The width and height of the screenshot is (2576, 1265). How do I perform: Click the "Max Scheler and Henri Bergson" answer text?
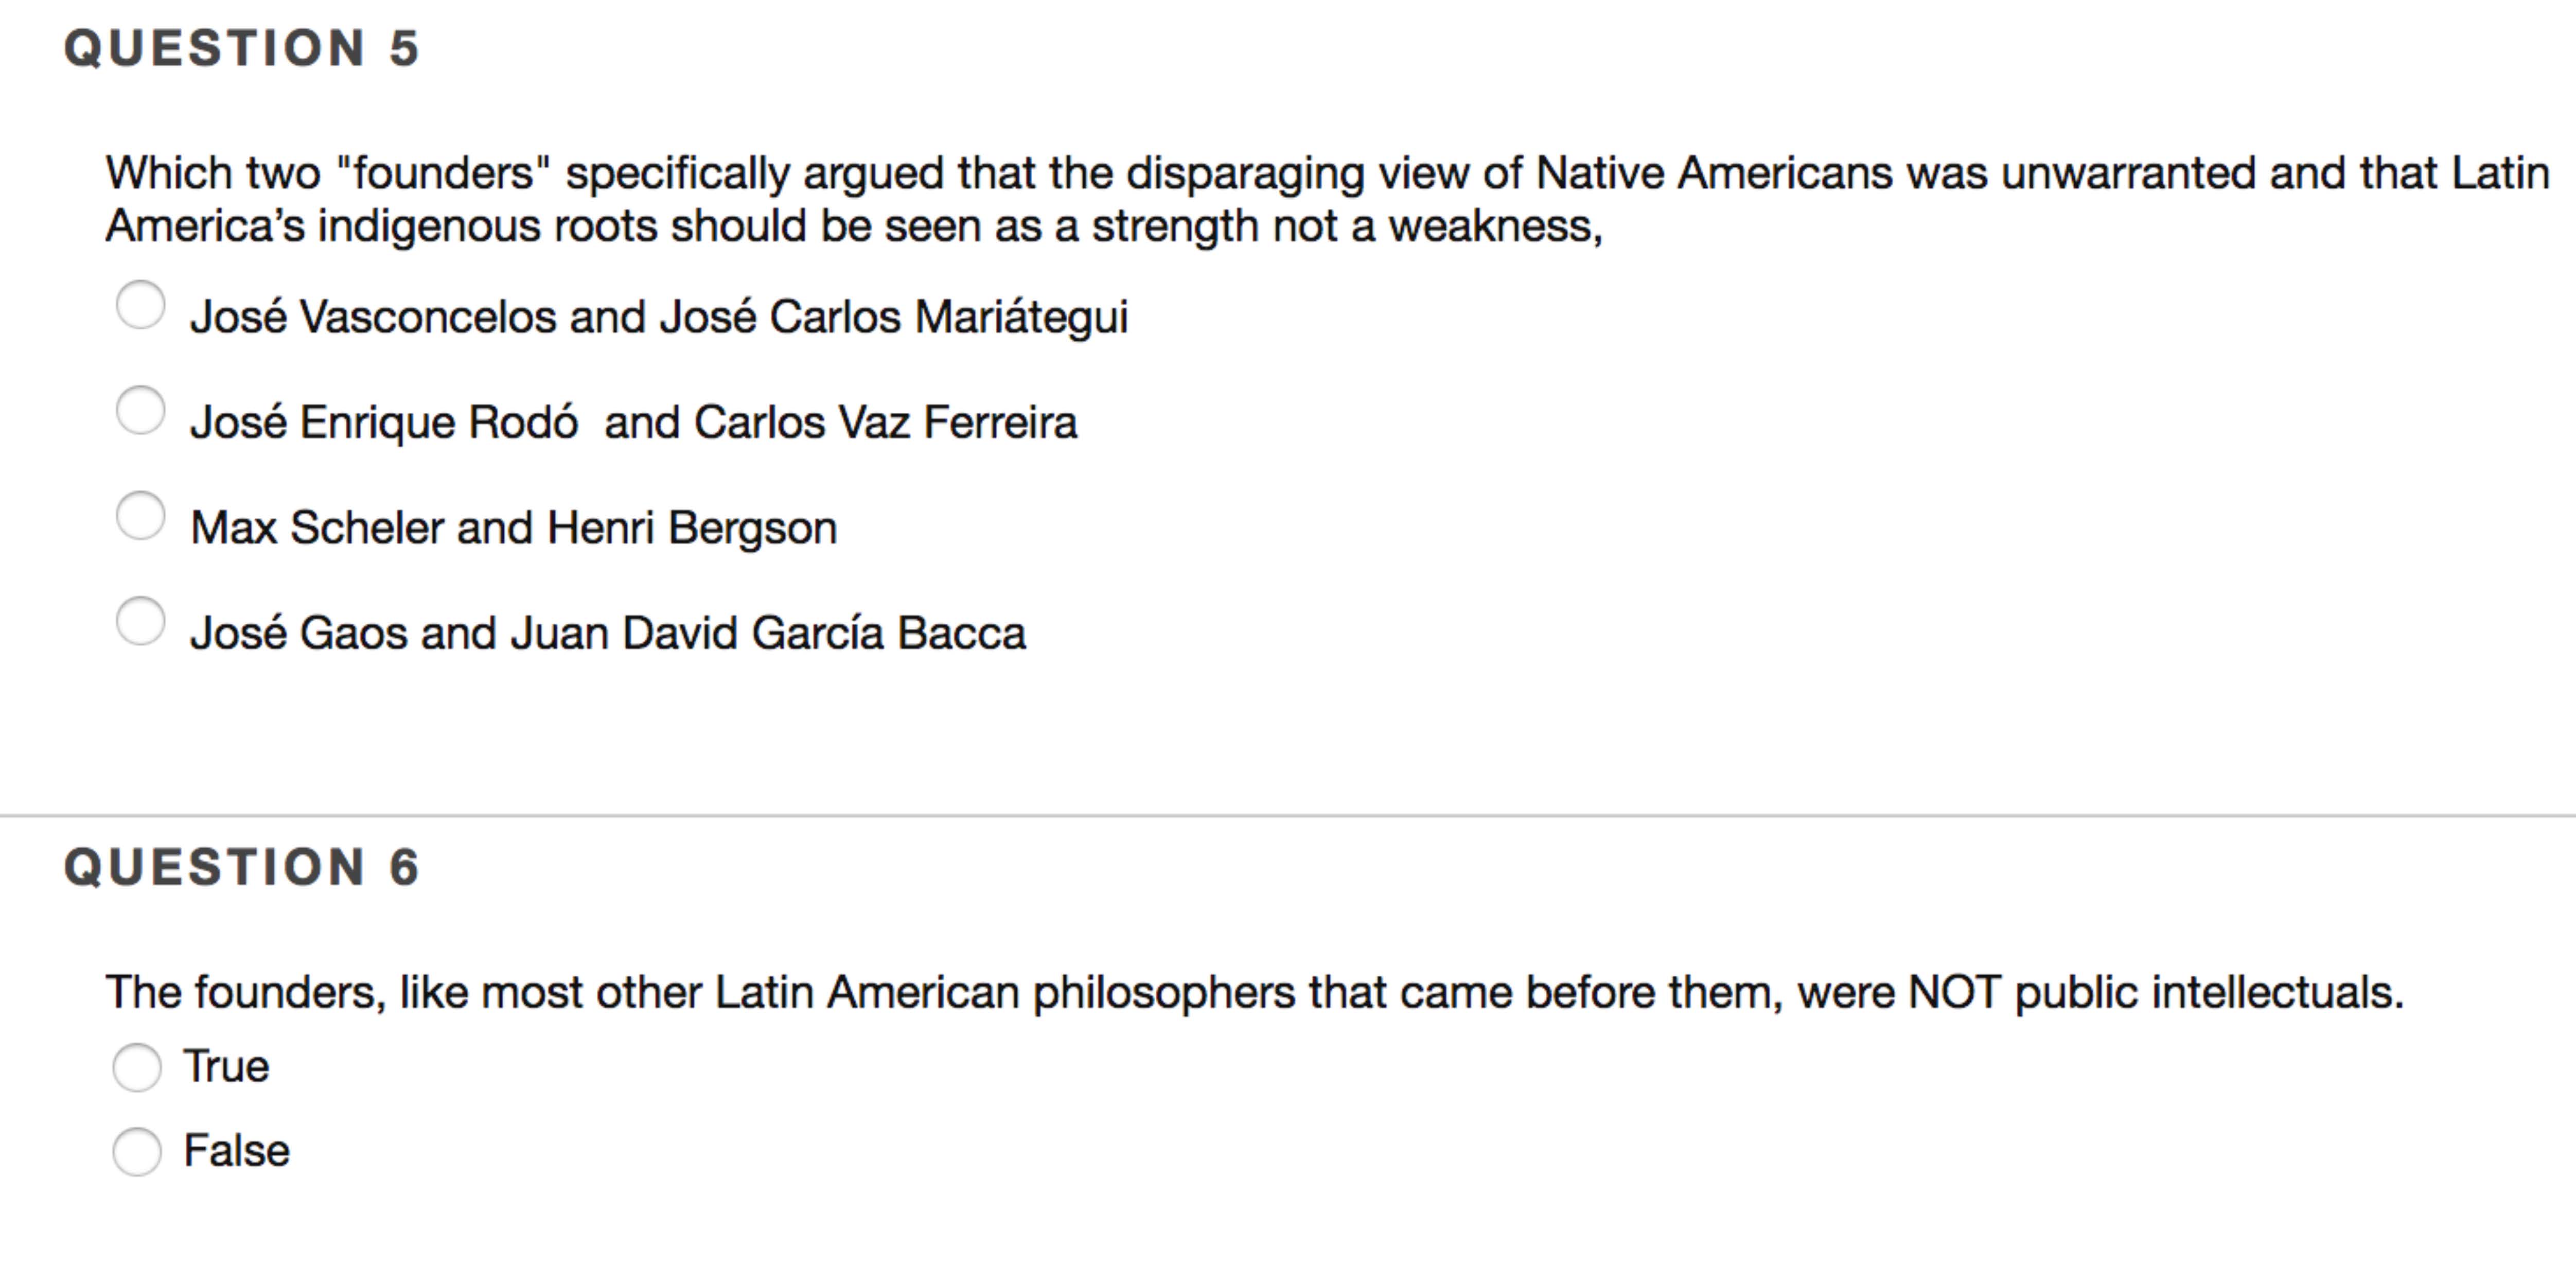point(513,528)
